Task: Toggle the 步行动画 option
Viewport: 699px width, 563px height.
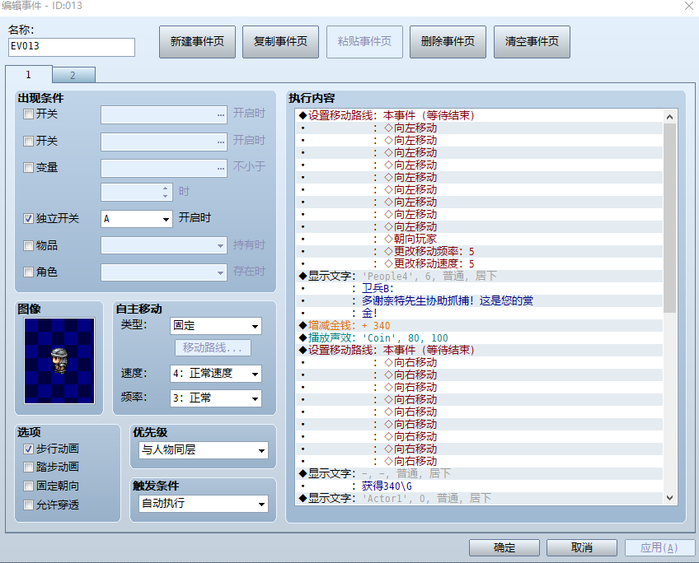Action: click(x=28, y=449)
